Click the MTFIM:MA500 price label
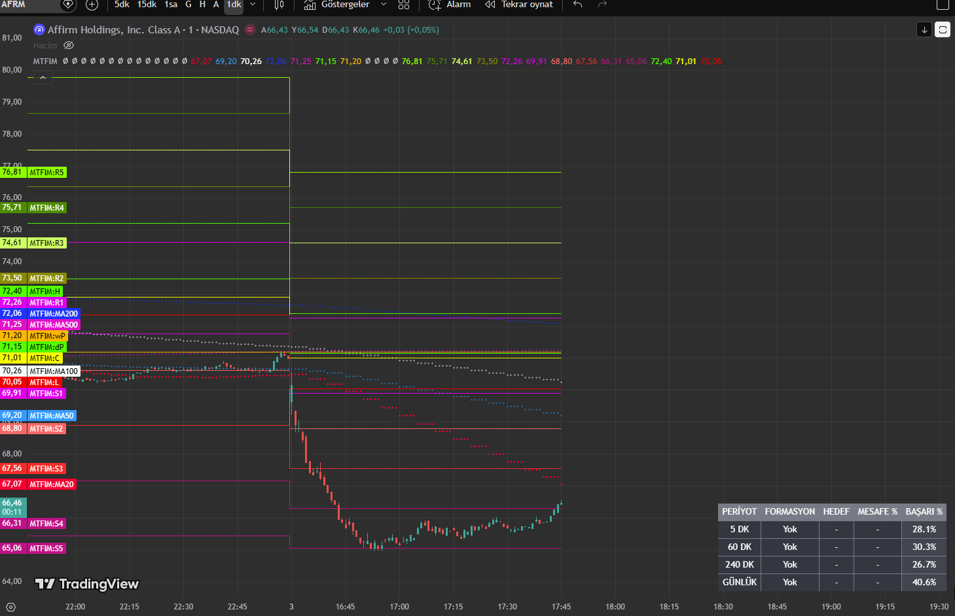Viewport: 955px width, 616px height. click(54, 325)
